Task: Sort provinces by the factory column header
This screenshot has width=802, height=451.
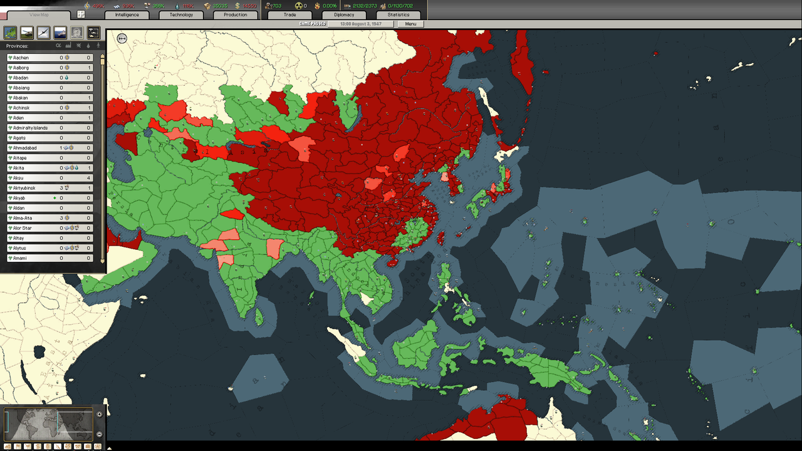Action: point(68,45)
